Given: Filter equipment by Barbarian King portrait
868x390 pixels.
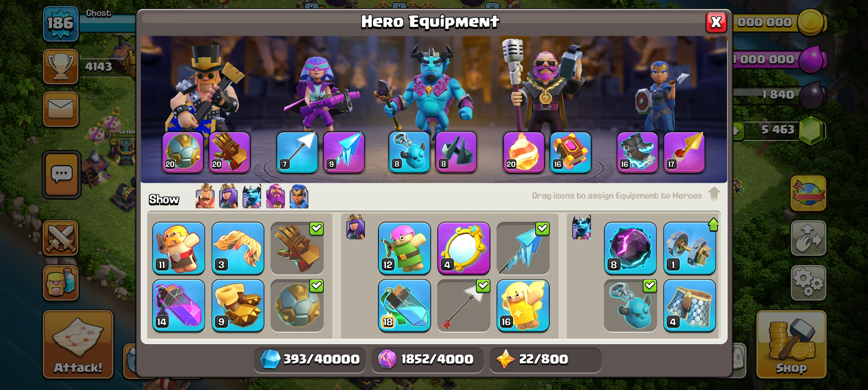Looking at the screenshot, I should pyautogui.click(x=205, y=196).
